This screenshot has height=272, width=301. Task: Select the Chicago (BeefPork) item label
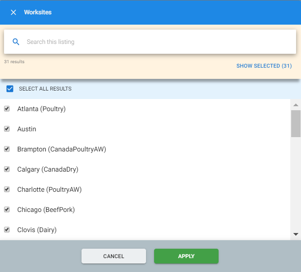(46, 210)
